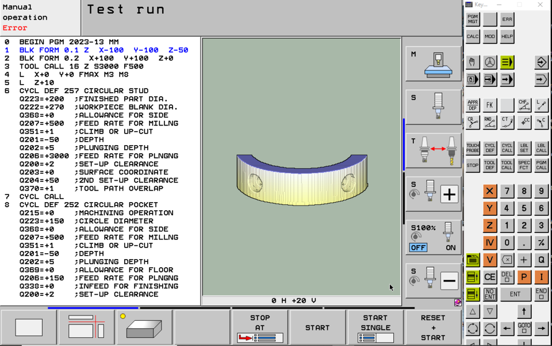Select the 3D view softkey
Image resolution: width=552 pixels, height=346 pixels.
(144, 326)
